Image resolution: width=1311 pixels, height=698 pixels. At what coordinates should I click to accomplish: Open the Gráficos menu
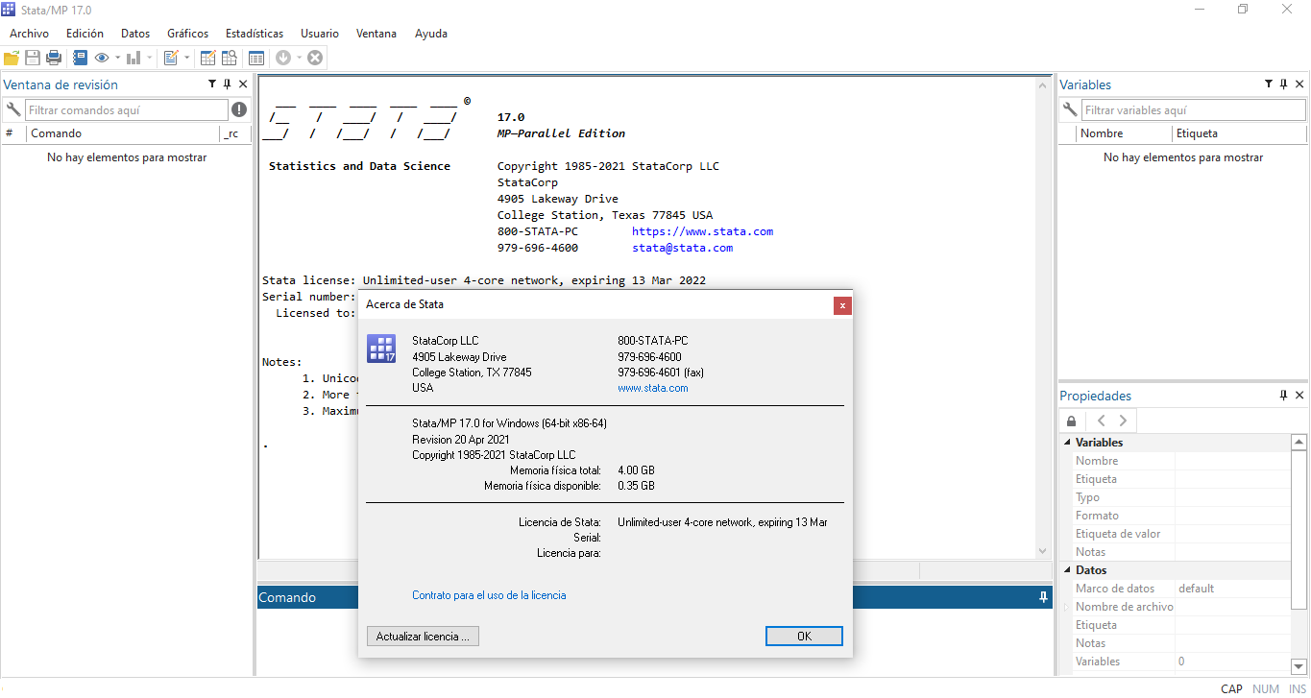pyautogui.click(x=187, y=34)
